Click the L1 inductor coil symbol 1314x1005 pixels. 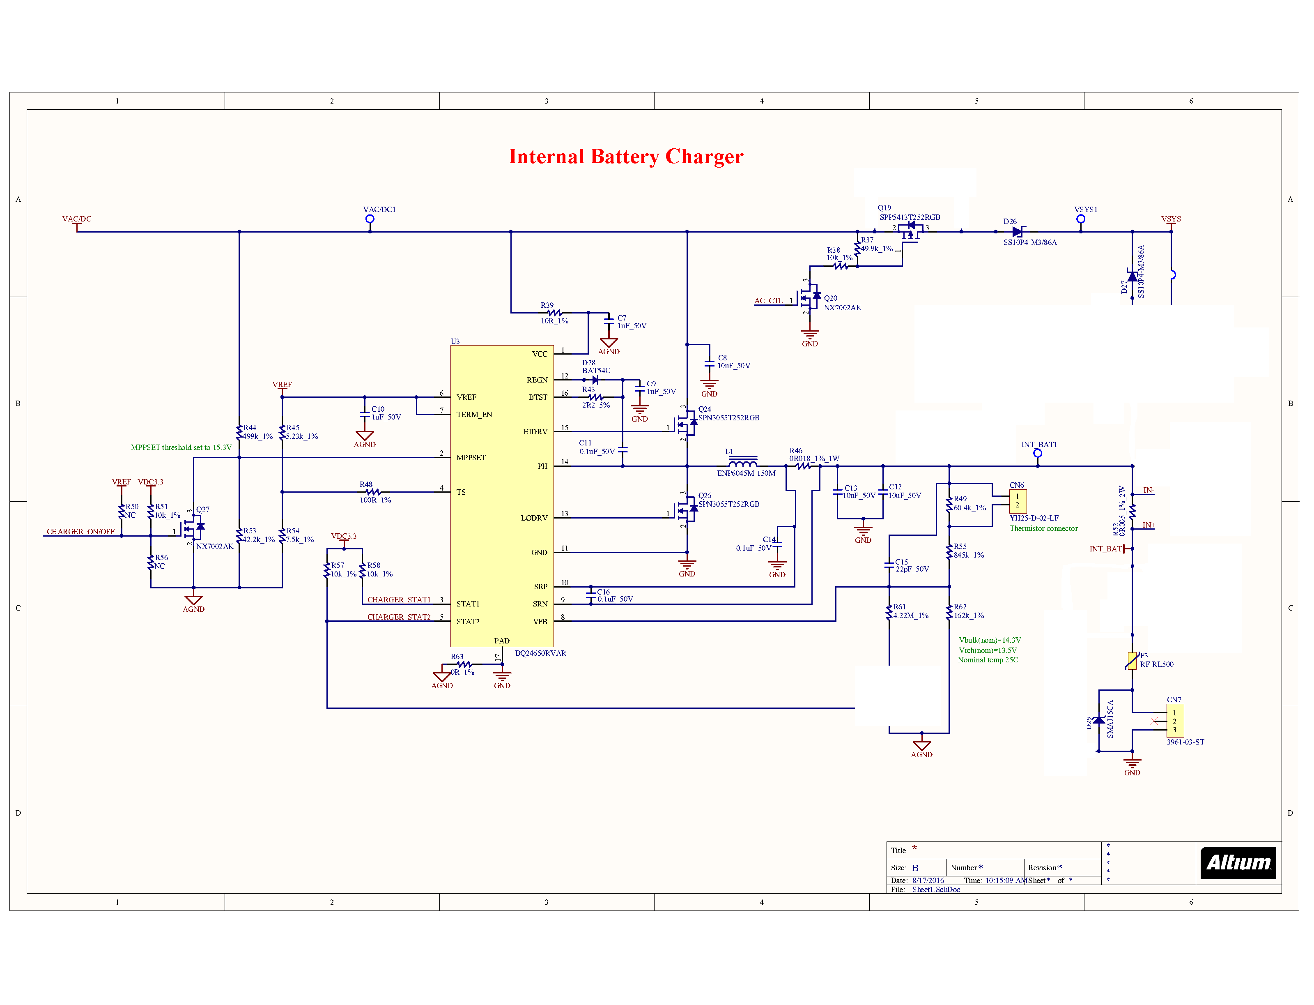click(743, 462)
